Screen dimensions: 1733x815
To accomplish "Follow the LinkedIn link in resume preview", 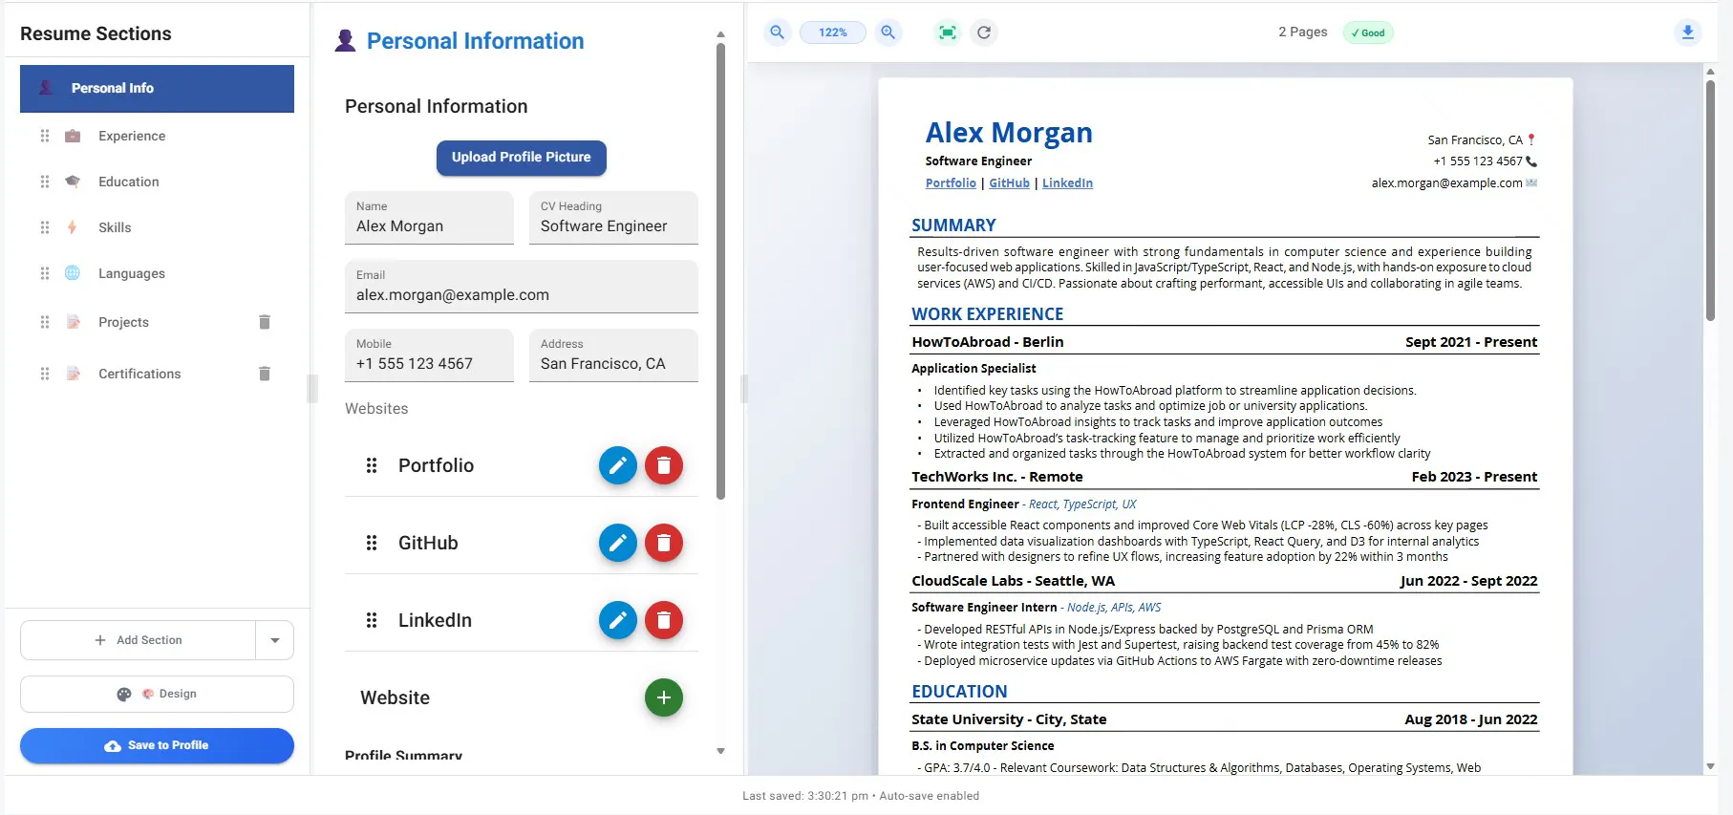I will click(1067, 182).
